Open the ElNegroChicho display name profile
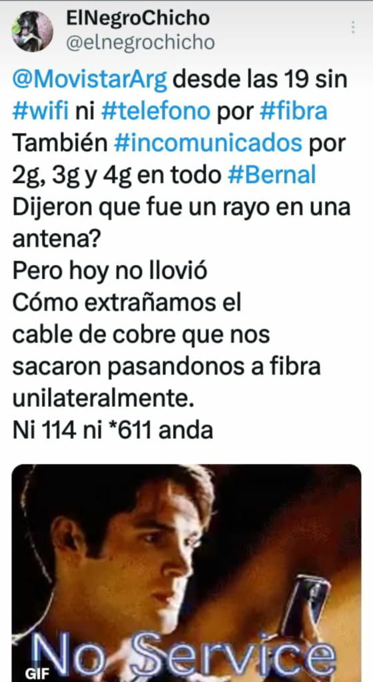 point(139,18)
